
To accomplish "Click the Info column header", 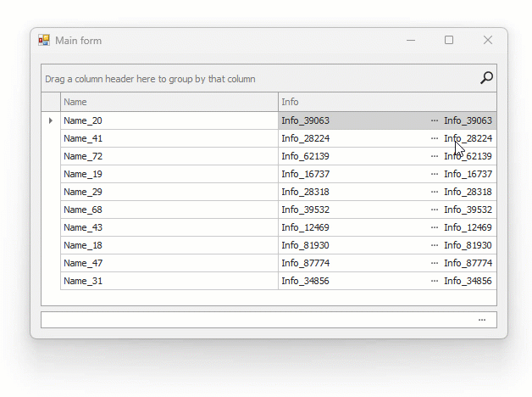I will [387, 102].
